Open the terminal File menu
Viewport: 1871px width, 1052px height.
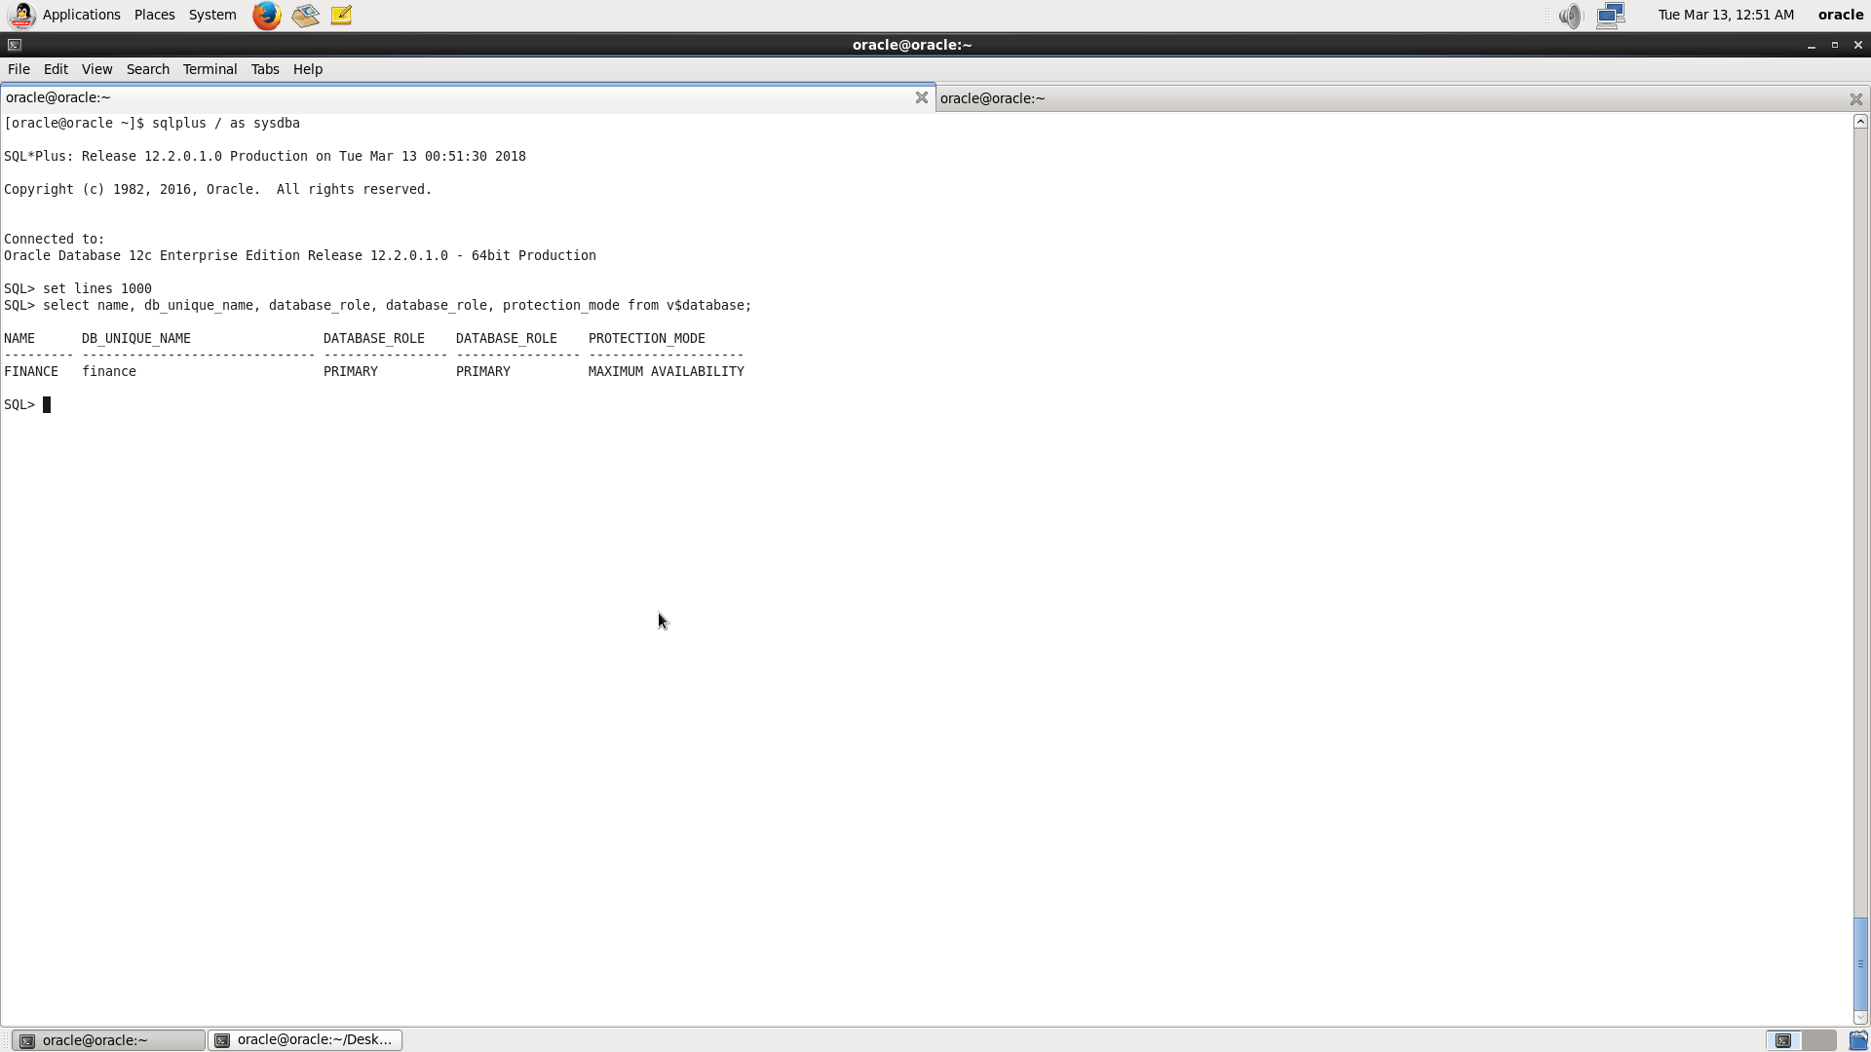coord(19,69)
